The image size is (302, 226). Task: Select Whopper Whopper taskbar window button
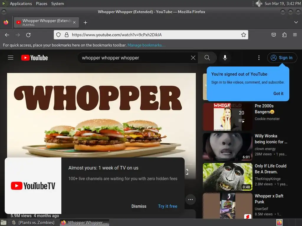(85, 222)
